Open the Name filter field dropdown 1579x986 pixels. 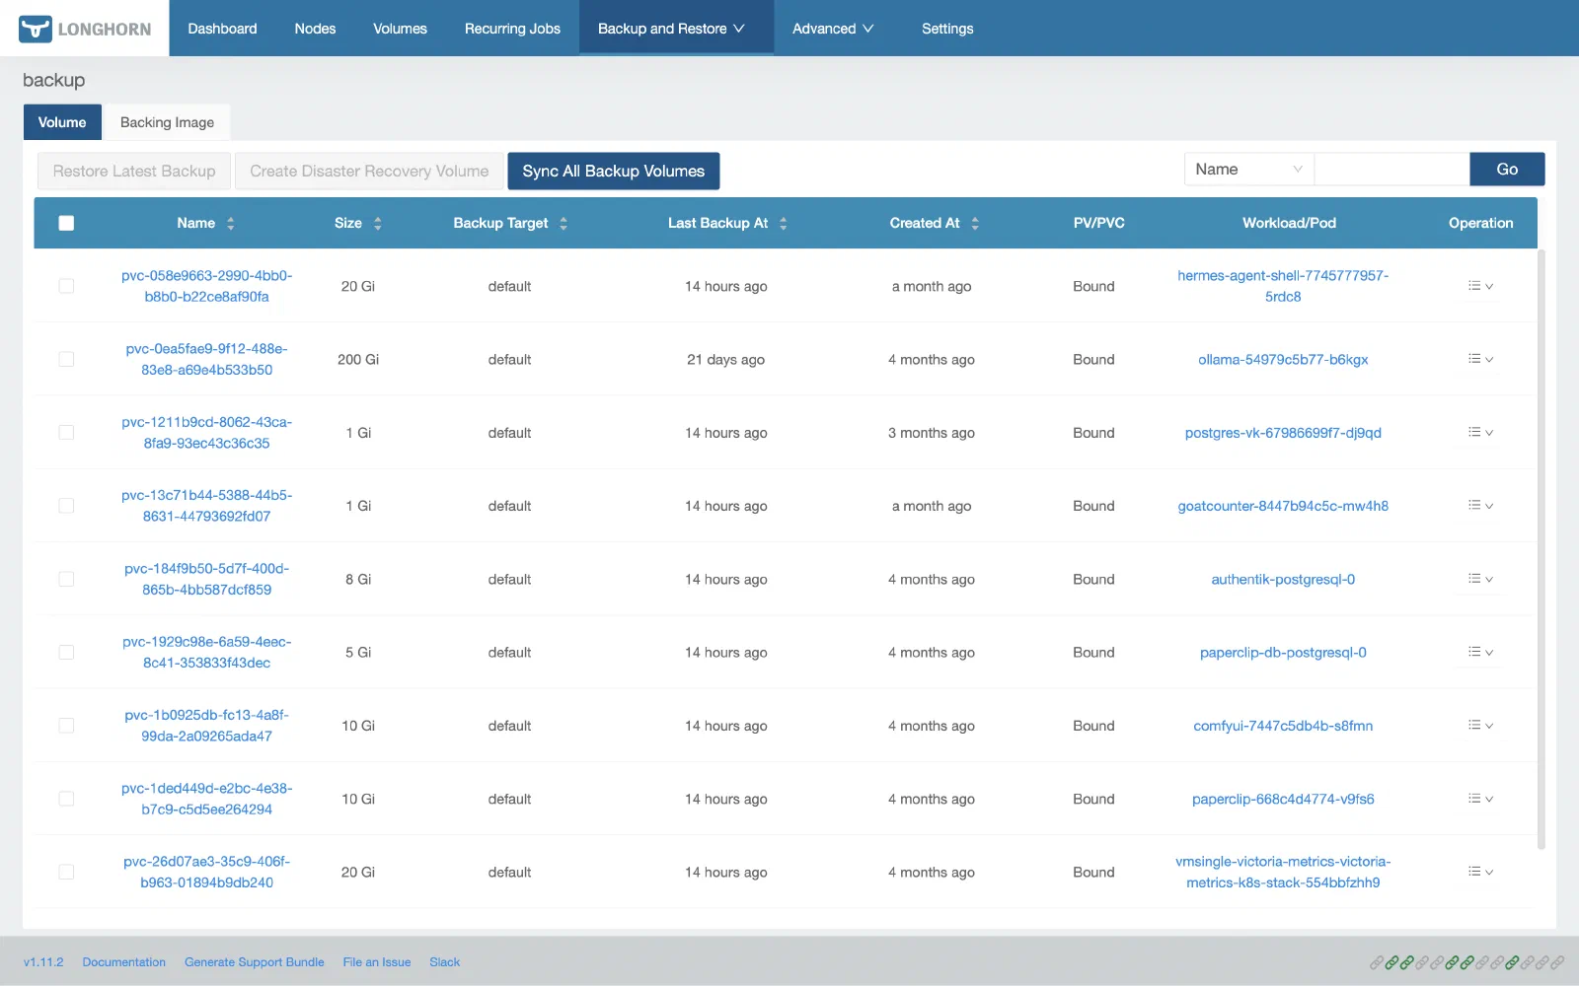coord(1248,170)
